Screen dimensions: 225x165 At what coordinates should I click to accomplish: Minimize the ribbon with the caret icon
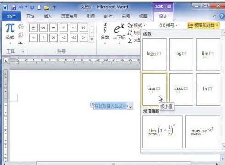(x=214, y=16)
